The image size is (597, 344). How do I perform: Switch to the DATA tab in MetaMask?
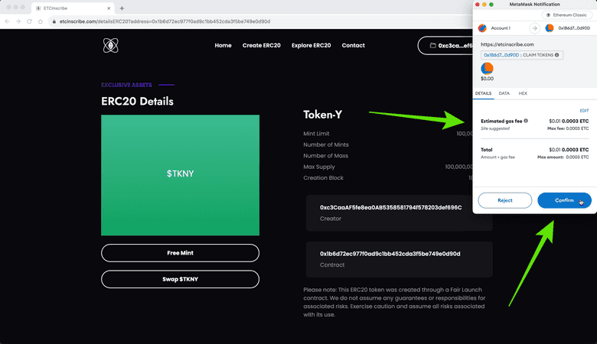tap(504, 93)
